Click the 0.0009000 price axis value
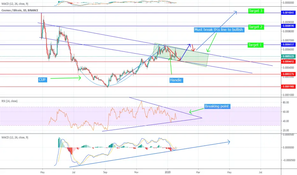The image size is (297, 175). click(288, 22)
